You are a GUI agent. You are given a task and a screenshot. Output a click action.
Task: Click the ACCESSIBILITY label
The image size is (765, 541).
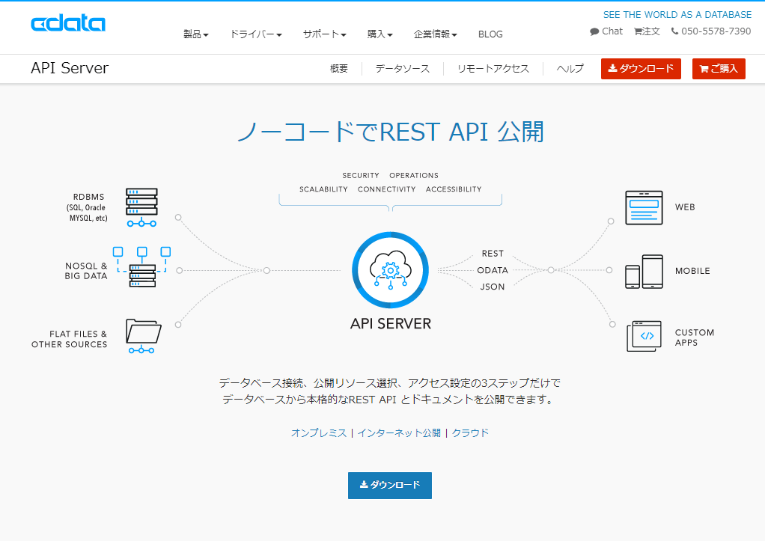[x=454, y=189]
